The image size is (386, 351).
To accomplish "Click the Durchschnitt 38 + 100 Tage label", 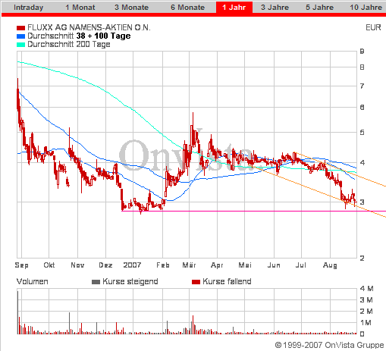I will [x=79, y=36].
